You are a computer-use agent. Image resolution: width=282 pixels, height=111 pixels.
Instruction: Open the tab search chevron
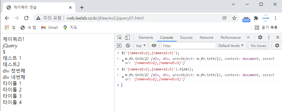tap(233, 4)
